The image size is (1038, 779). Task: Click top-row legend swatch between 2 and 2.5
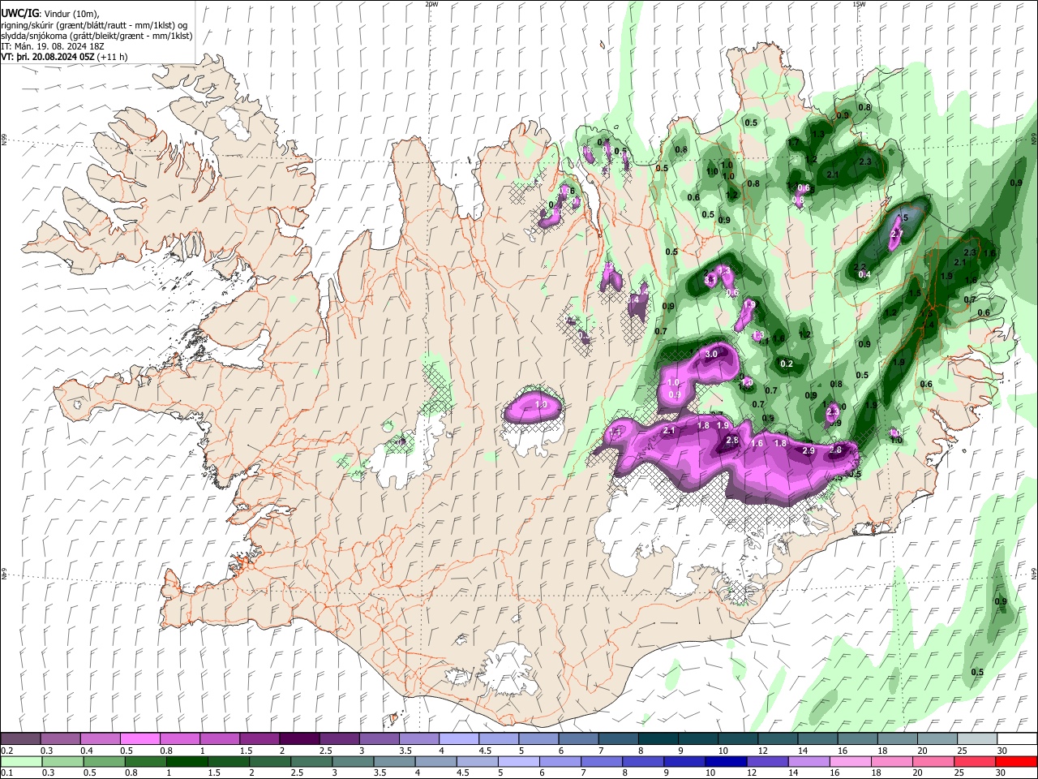pyautogui.click(x=299, y=739)
